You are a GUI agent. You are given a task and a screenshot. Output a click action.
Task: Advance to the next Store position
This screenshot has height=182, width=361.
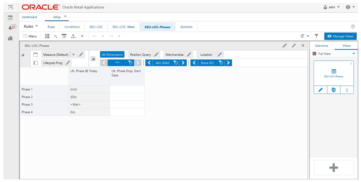click(x=228, y=63)
